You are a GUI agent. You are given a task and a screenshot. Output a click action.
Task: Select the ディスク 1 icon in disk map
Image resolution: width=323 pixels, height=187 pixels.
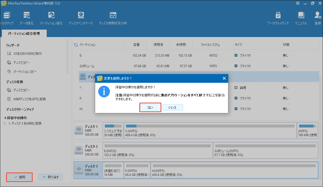pyautogui.click(x=79, y=130)
